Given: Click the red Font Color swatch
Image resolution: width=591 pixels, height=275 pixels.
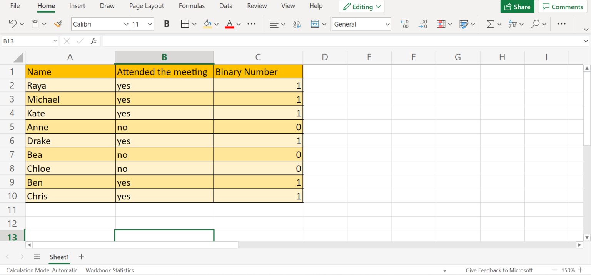Looking at the screenshot, I should coord(230,27).
